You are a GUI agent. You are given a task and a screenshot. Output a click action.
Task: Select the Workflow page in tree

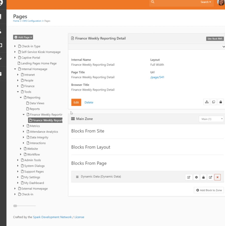[x=32, y=154]
